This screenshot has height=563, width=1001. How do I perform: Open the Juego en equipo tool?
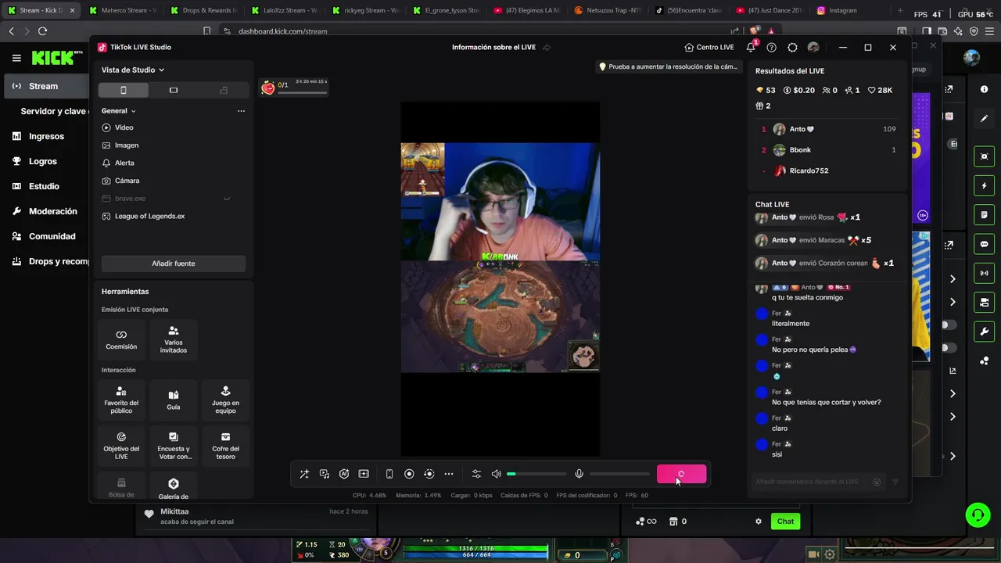click(x=225, y=400)
